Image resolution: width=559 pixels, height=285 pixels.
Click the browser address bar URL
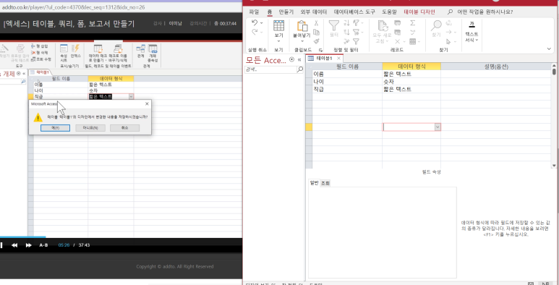click(74, 7)
